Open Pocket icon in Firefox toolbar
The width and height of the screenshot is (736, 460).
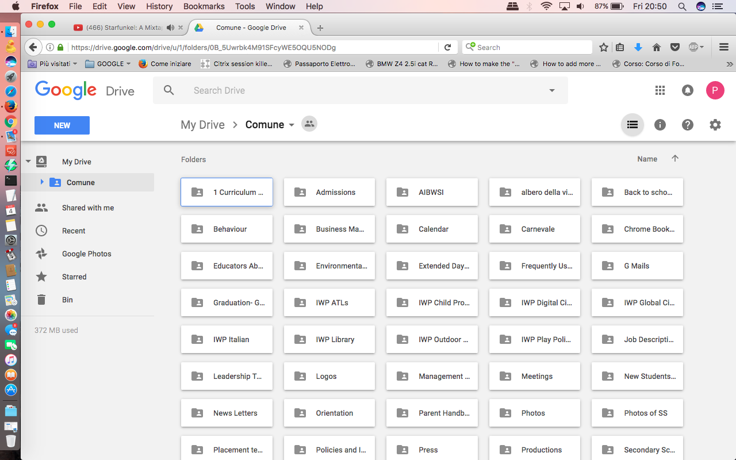pyautogui.click(x=676, y=47)
